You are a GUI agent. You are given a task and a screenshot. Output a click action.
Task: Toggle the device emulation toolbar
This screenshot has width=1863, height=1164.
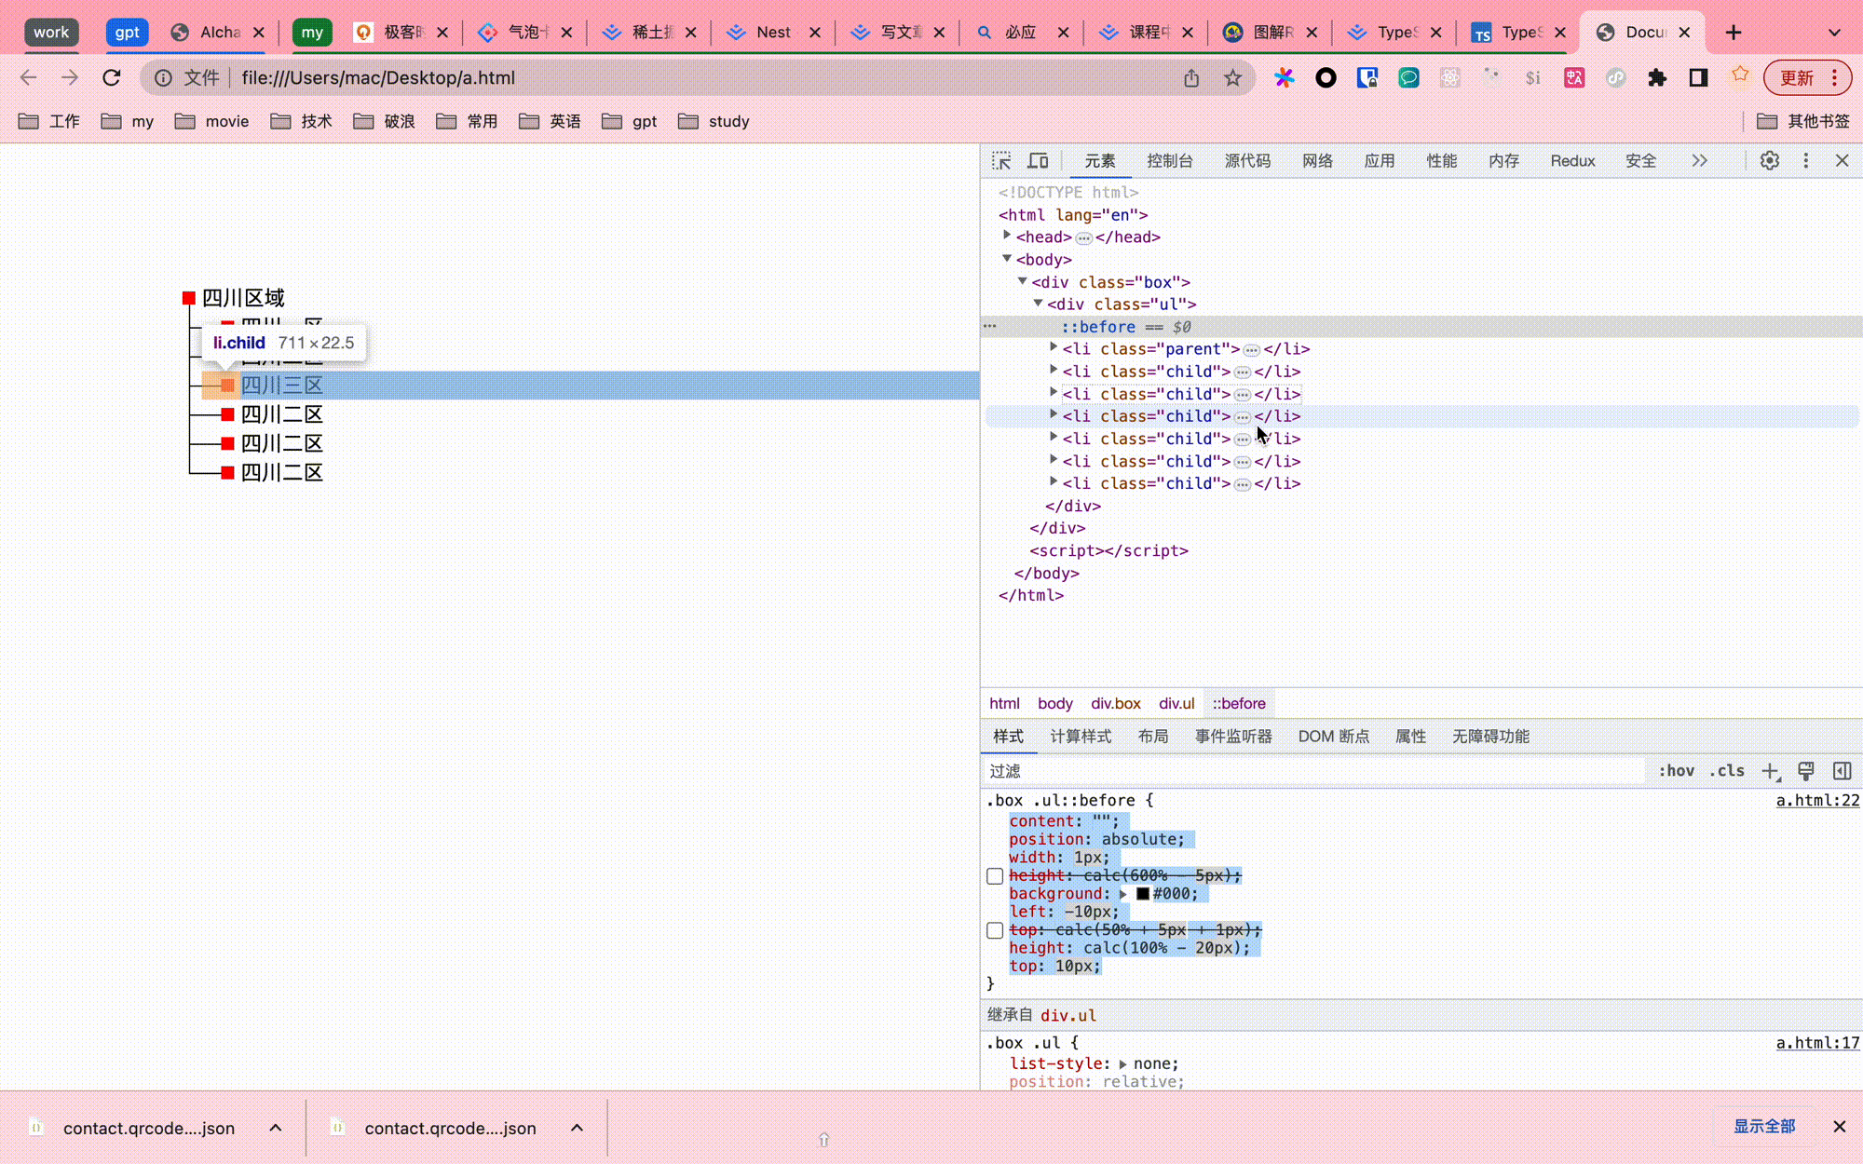[x=1038, y=160]
